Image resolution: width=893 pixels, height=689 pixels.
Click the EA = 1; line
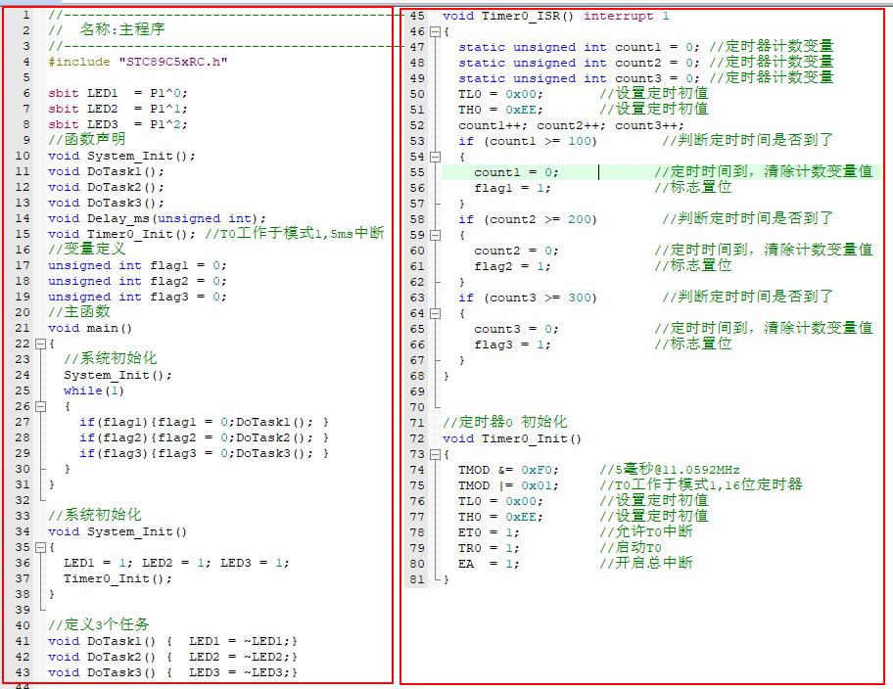[489, 564]
